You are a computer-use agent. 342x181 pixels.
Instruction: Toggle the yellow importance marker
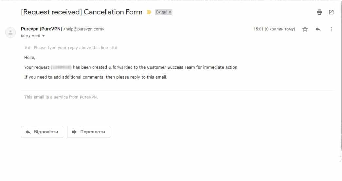[149, 12]
